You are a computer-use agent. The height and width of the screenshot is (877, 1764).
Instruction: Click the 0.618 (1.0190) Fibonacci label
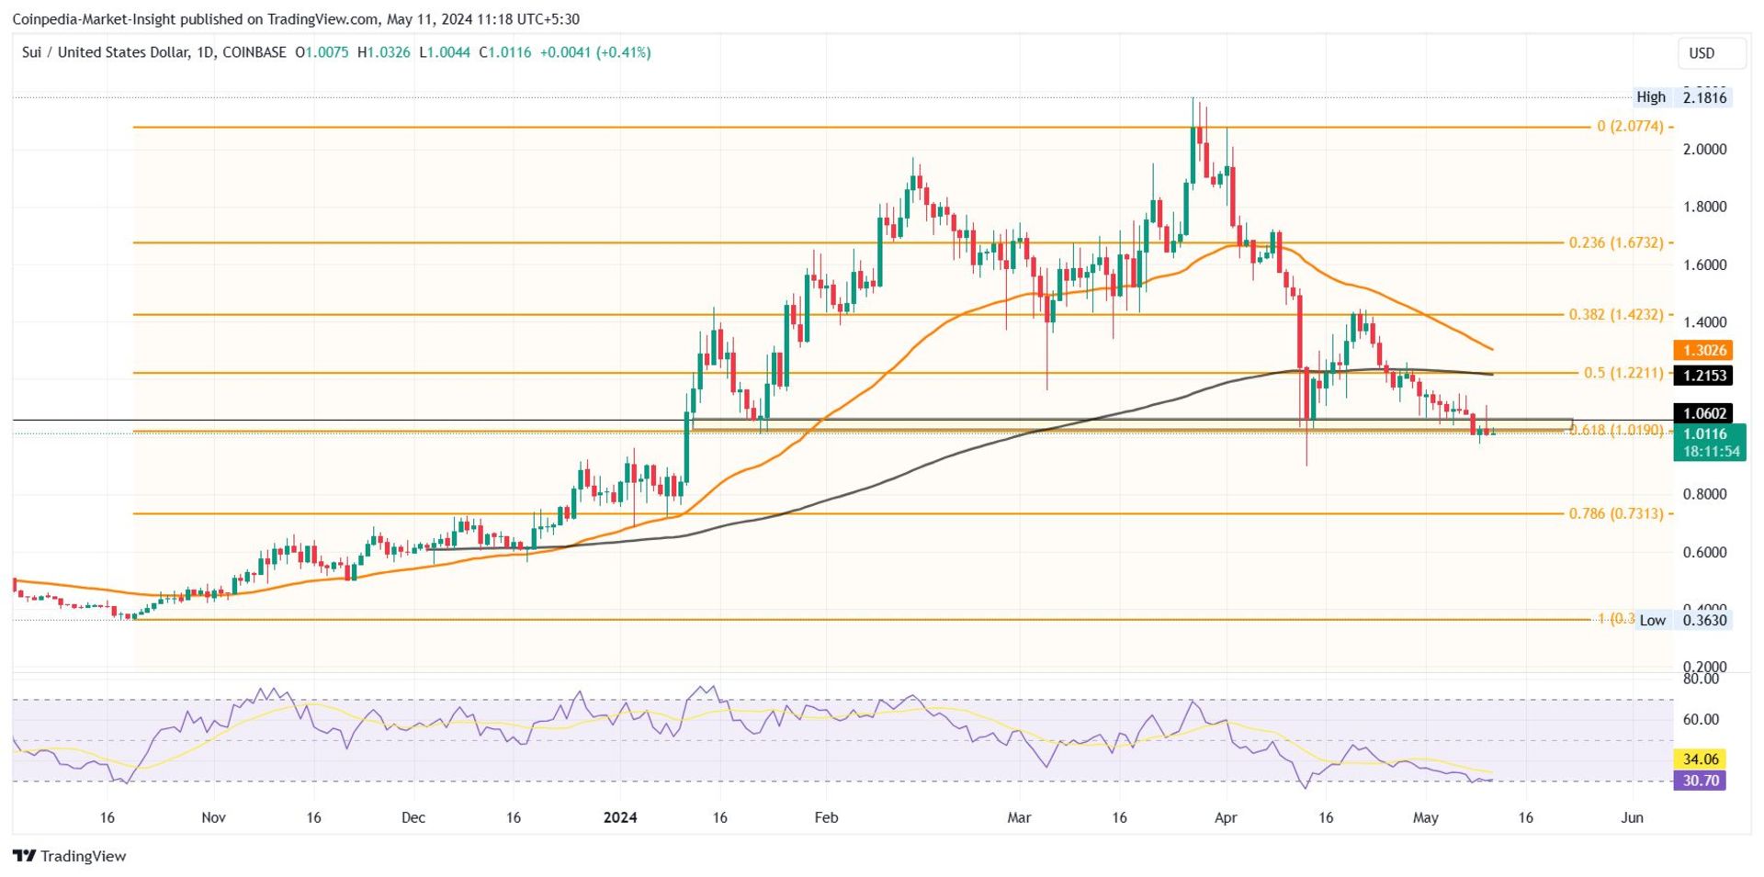(x=1617, y=430)
